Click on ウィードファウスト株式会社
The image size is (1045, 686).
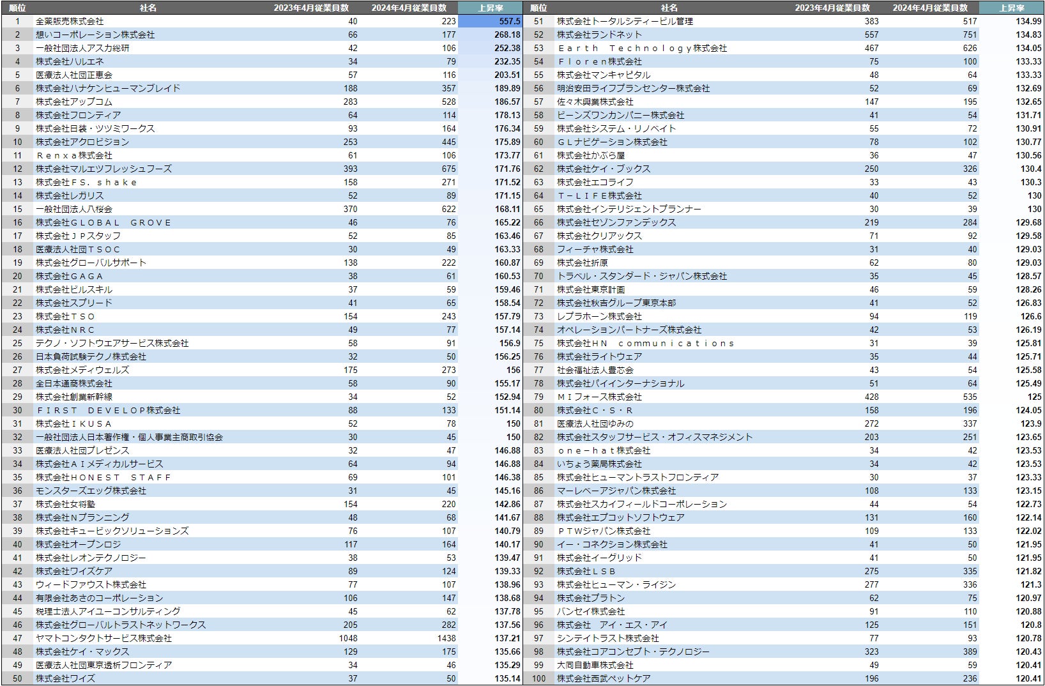[91, 584]
